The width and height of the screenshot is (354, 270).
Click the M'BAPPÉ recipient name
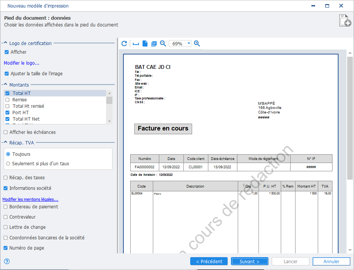point(266,103)
